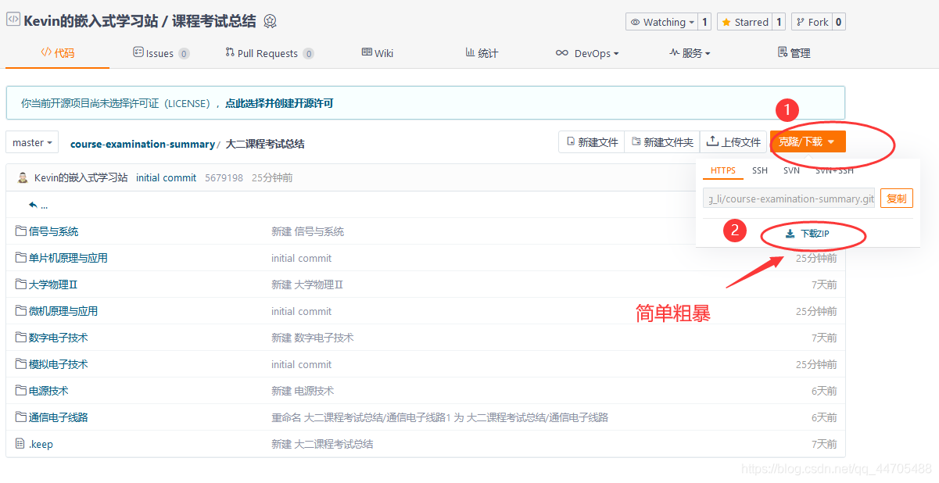The height and width of the screenshot is (483, 939).
Task: Click file icon of .keep
Action: coord(20,444)
